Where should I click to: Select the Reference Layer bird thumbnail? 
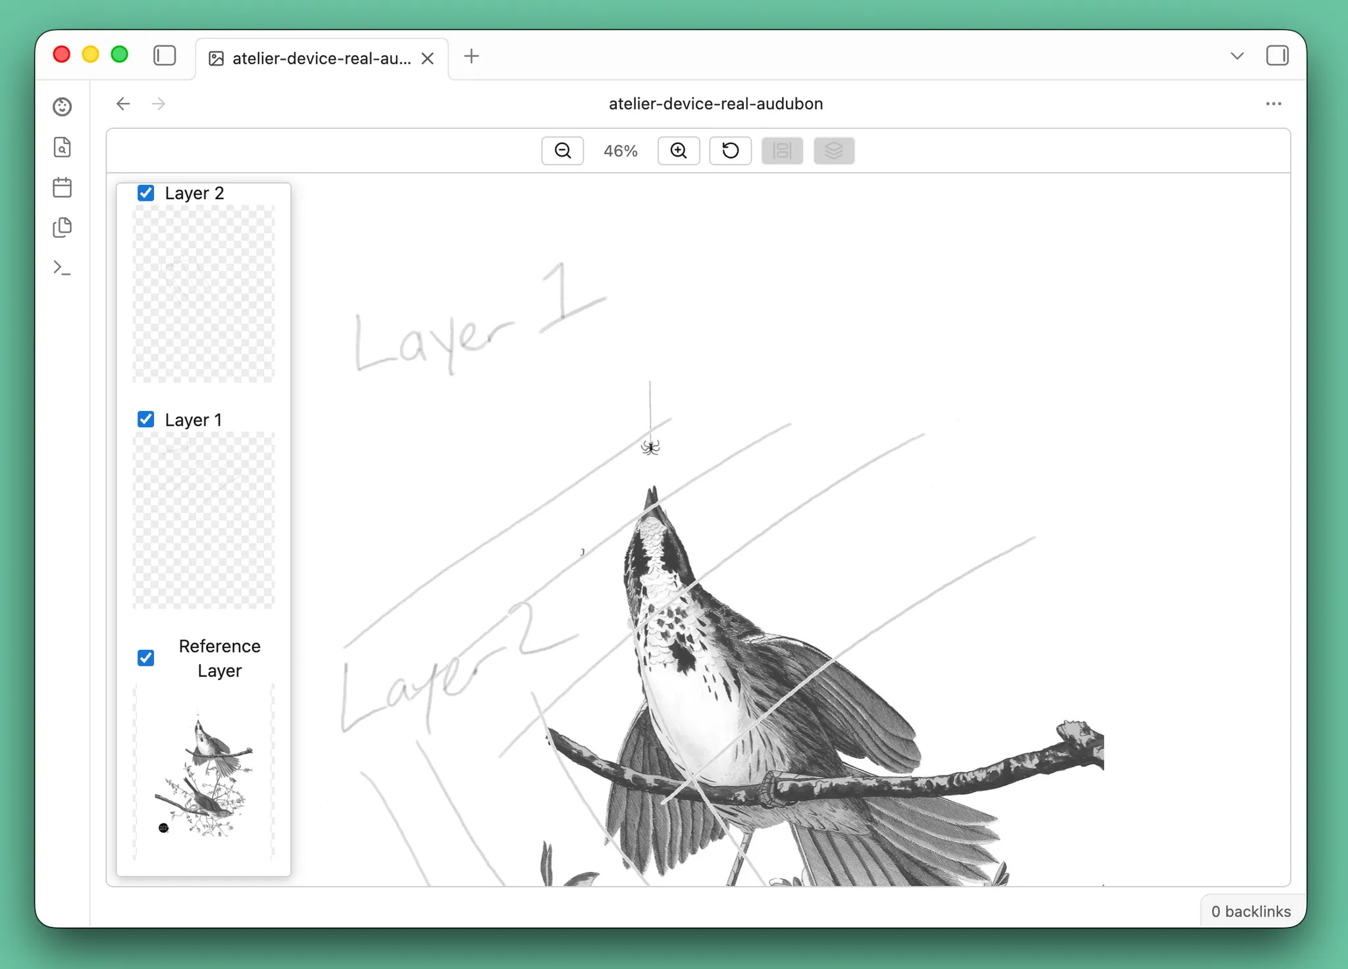point(203,771)
